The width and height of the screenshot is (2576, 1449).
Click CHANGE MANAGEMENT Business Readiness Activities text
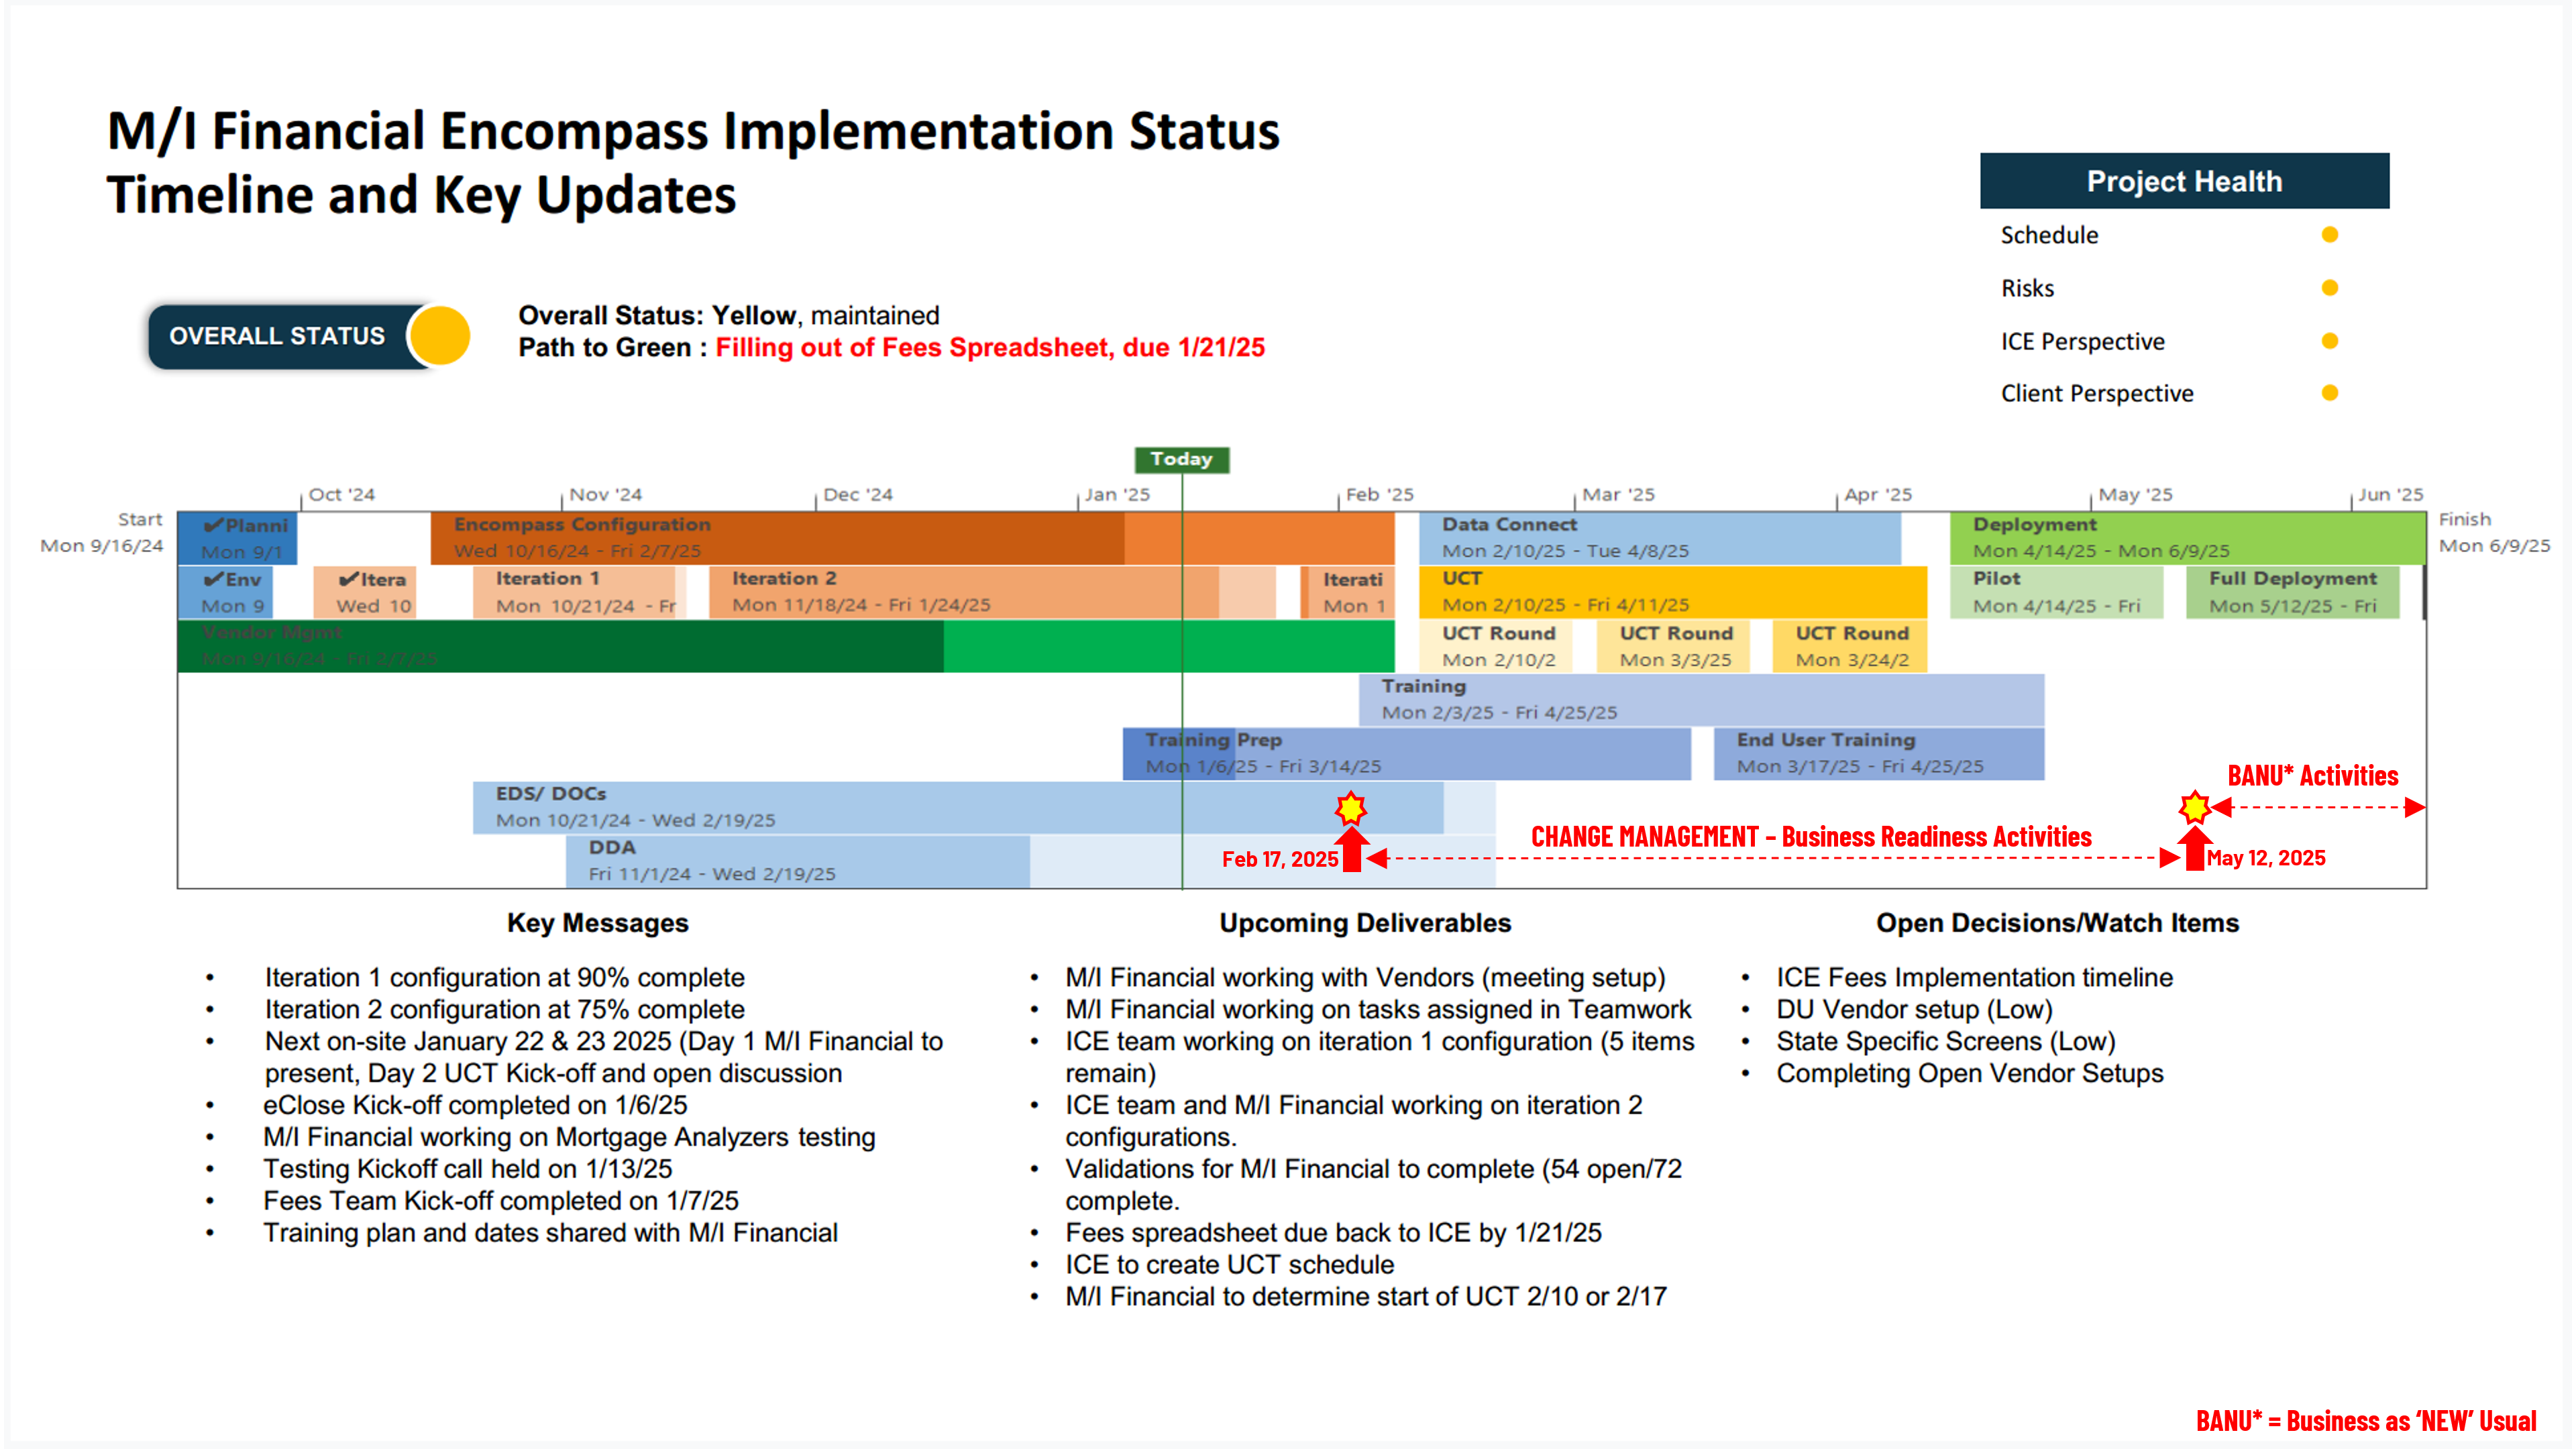click(1811, 837)
